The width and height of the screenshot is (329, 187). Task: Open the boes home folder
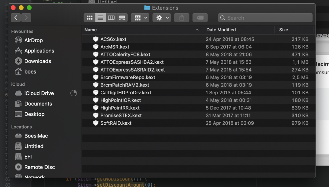pos(30,72)
